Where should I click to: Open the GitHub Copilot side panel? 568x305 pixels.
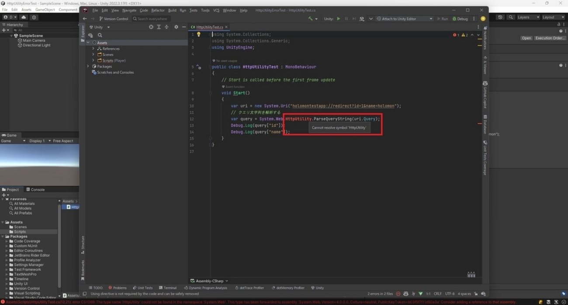[x=485, y=95]
